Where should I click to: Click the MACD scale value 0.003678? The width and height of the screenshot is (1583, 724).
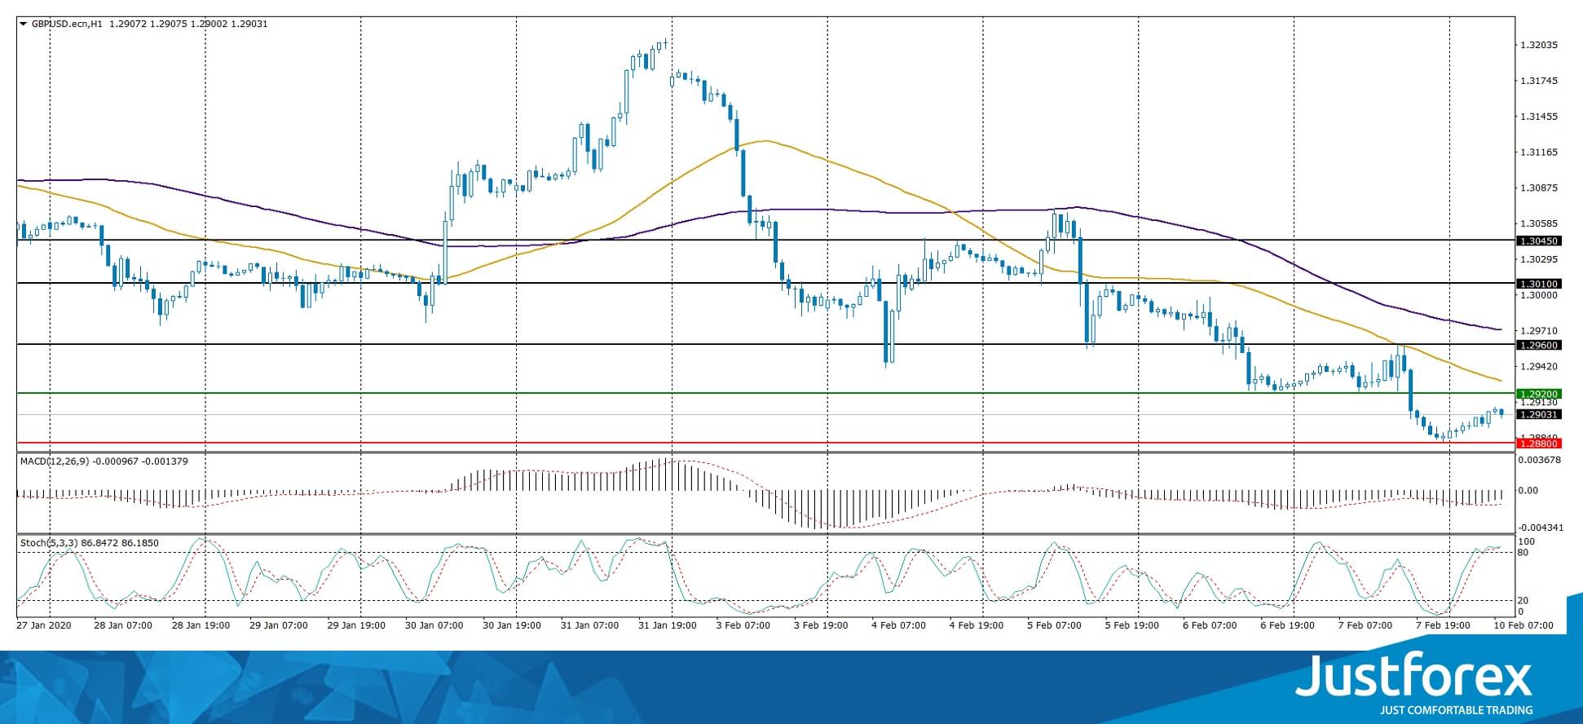pyautogui.click(x=1541, y=460)
